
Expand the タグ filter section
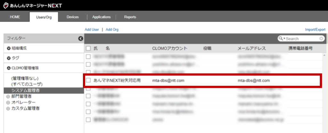[x=9, y=58]
